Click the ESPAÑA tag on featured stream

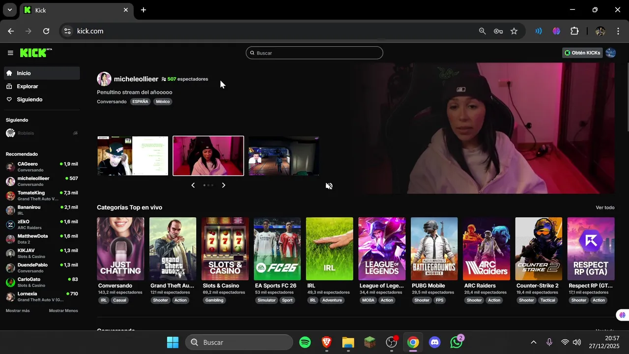click(x=140, y=102)
